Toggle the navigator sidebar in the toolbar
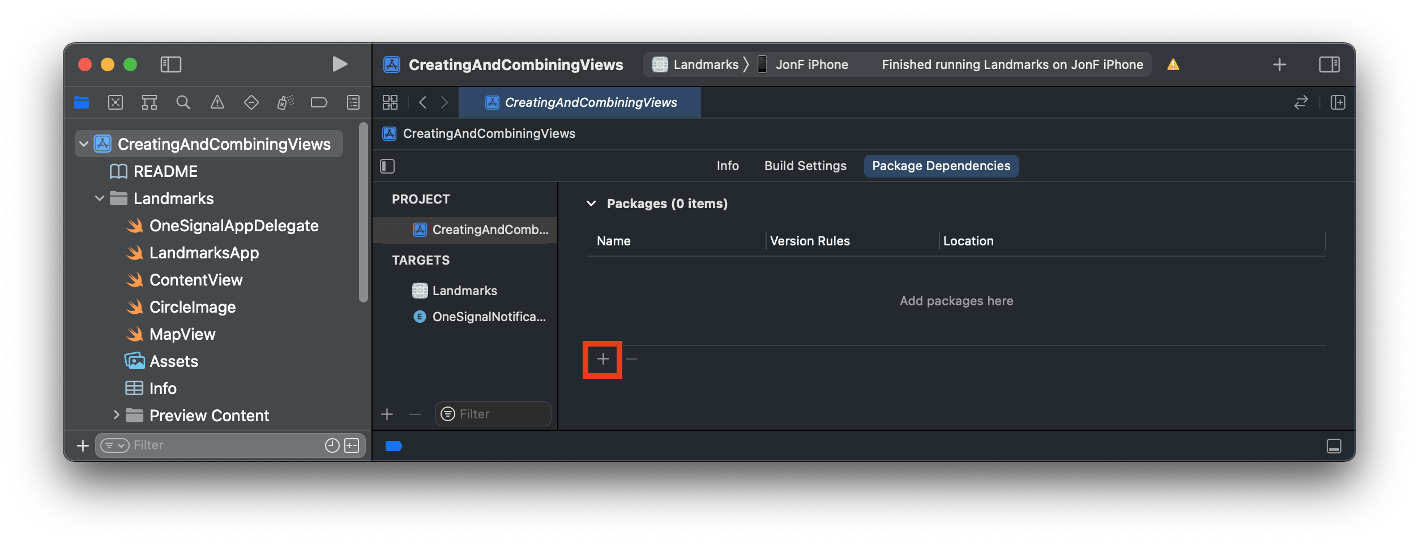The width and height of the screenshot is (1419, 545). pos(170,64)
